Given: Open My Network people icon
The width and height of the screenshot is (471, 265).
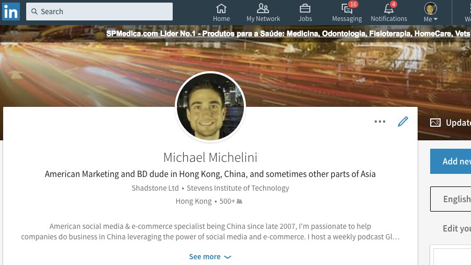Looking at the screenshot, I should click(x=263, y=8).
